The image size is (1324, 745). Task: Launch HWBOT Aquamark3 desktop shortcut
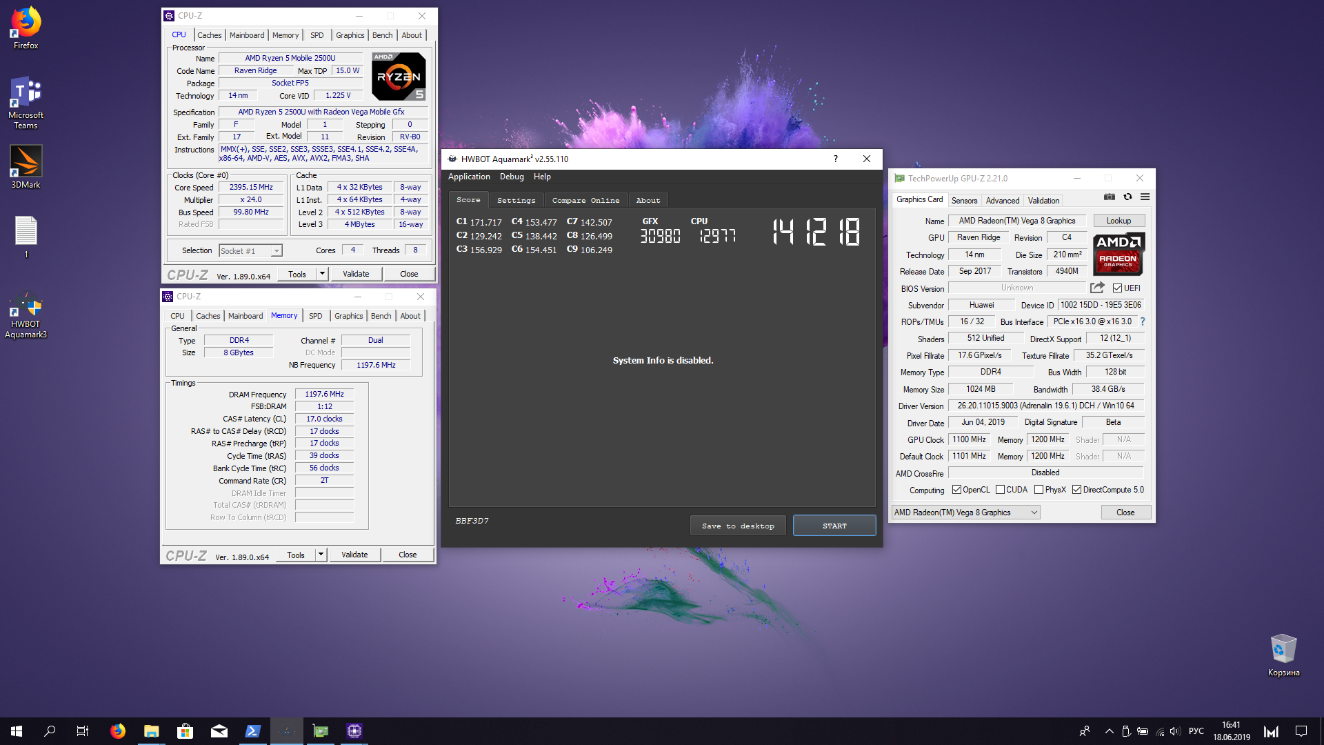pyautogui.click(x=26, y=315)
